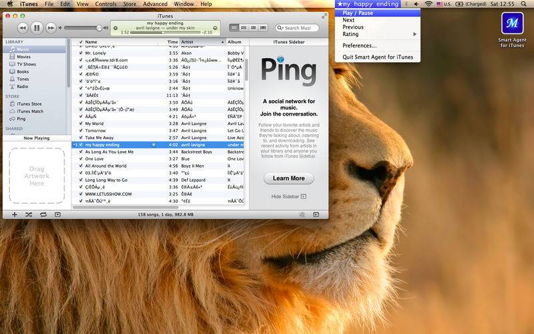Viewport: 534px width, 334px height.
Task: Skip to the next track with the forward button
Action: tap(51, 28)
